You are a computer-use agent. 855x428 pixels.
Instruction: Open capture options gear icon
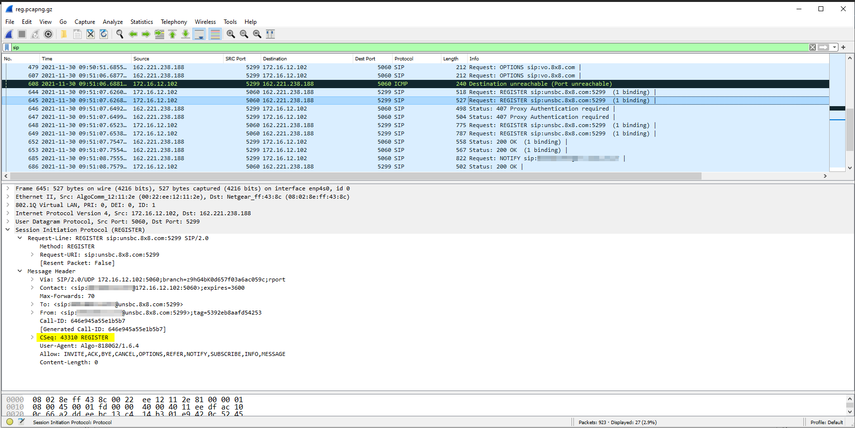[48, 34]
